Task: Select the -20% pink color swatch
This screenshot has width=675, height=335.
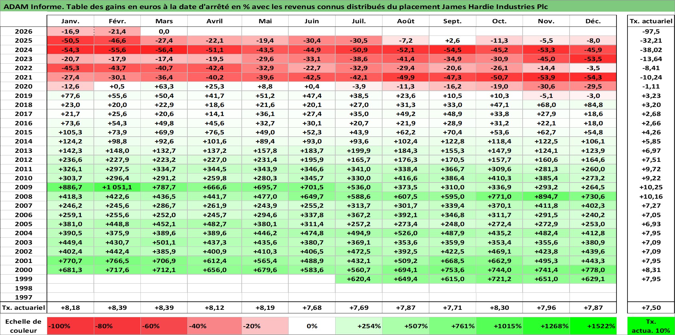Action: (265, 326)
